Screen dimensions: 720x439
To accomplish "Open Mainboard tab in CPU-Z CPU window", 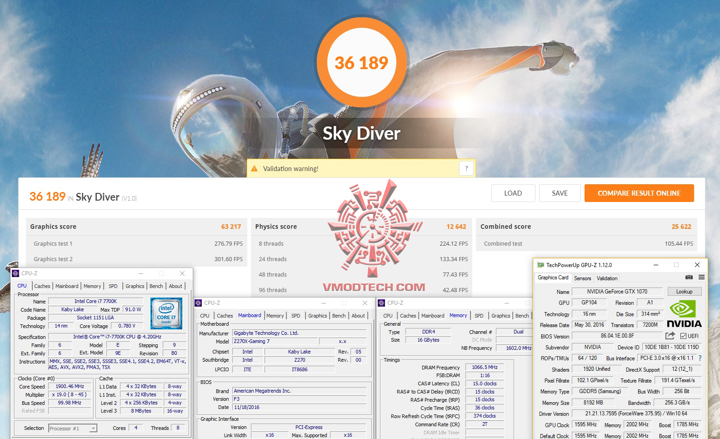I will coord(67,286).
